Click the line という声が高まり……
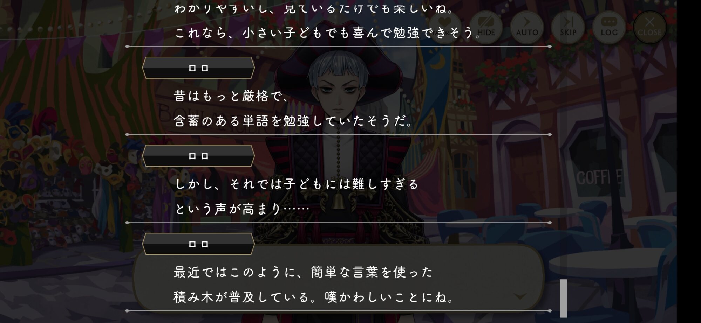This screenshot has height=323, width=701. [242, 209]
